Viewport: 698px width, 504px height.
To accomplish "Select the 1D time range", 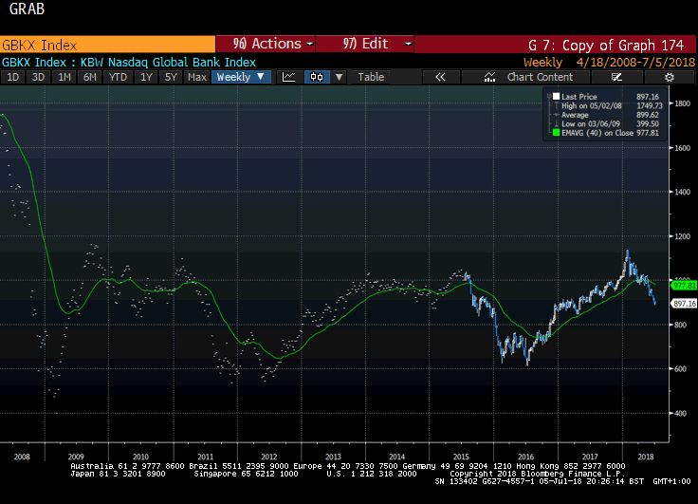I will [13, 77].
